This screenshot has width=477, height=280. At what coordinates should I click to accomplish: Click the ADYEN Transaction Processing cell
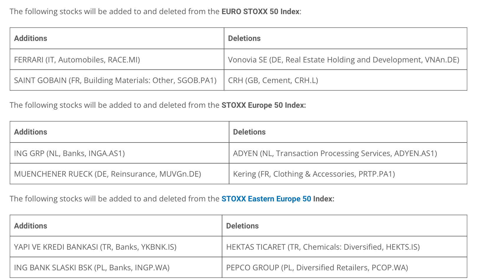(x=348, y=153)
